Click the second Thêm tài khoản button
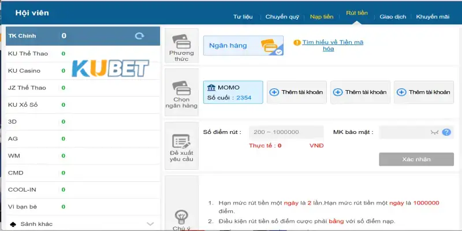This screenshot has width=462, height=231. pyautogui.click(x=360, y=92)
